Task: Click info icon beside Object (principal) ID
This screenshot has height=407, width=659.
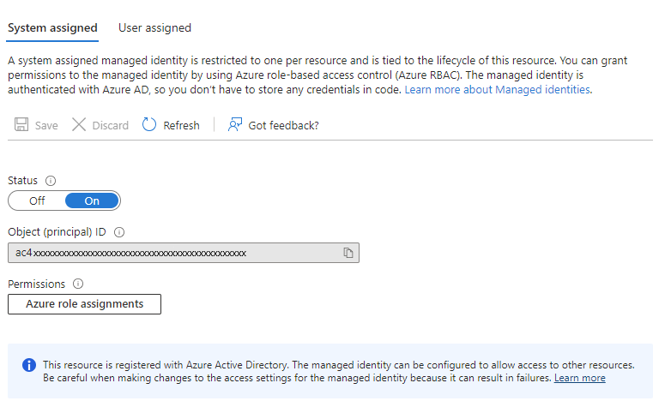Action: [119, 232]
